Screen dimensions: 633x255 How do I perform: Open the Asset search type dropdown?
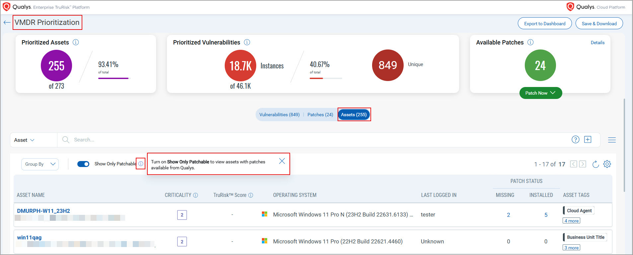click(24, 140)
